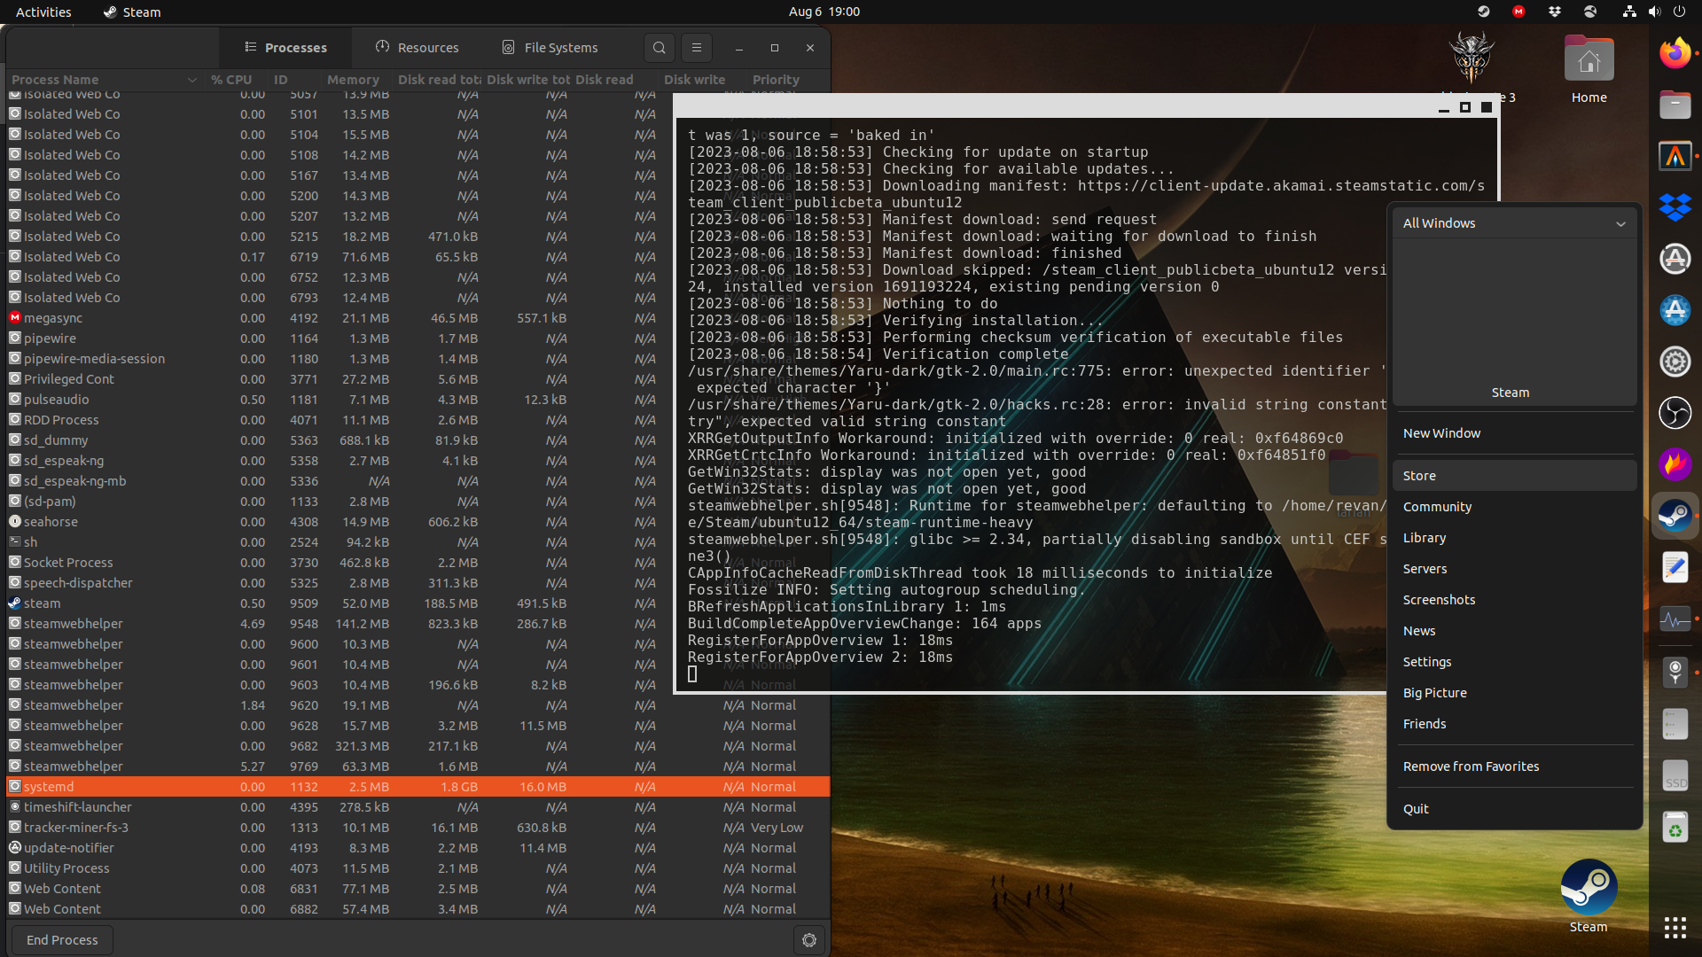1702x957 pixels.
Task: Click the End Process button
Action: 61,939
